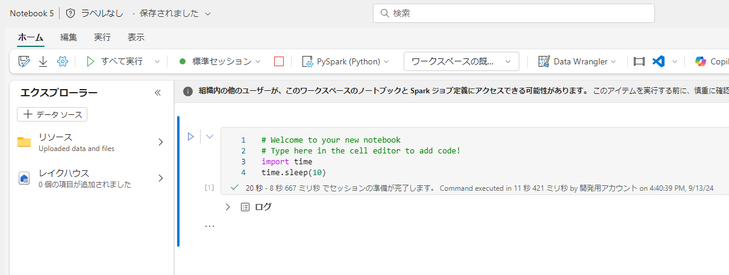The height and width of the screenshot is (275, 729).
Task: Click the レイクハウス house icon
Action: (x=24, y=178)
